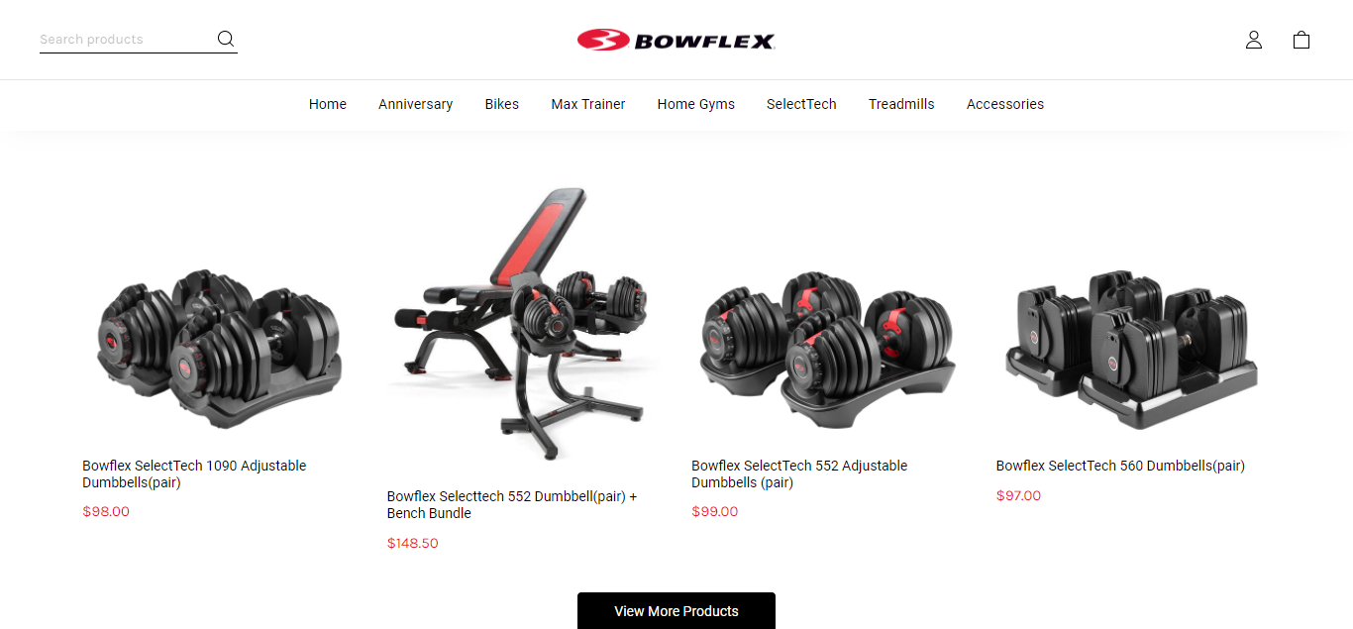
Task: Select the SelectTech menu item
Action: [x=801, y=104]
